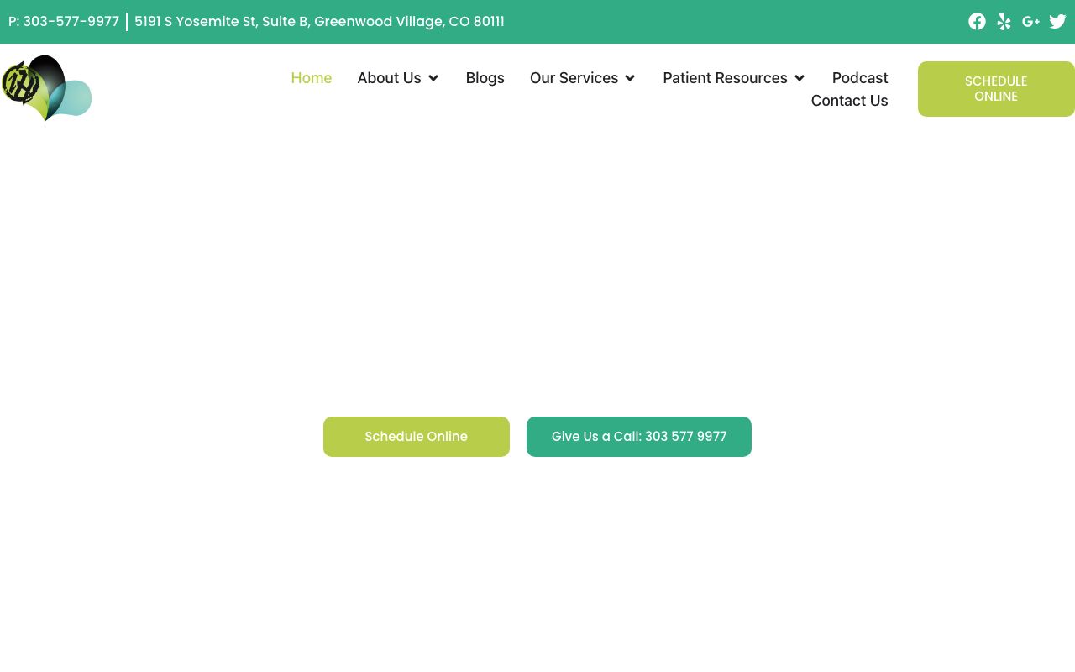Viewport: 1075px width, 672px height.
Task: Open the Facebook page icon
Action: 977,22
